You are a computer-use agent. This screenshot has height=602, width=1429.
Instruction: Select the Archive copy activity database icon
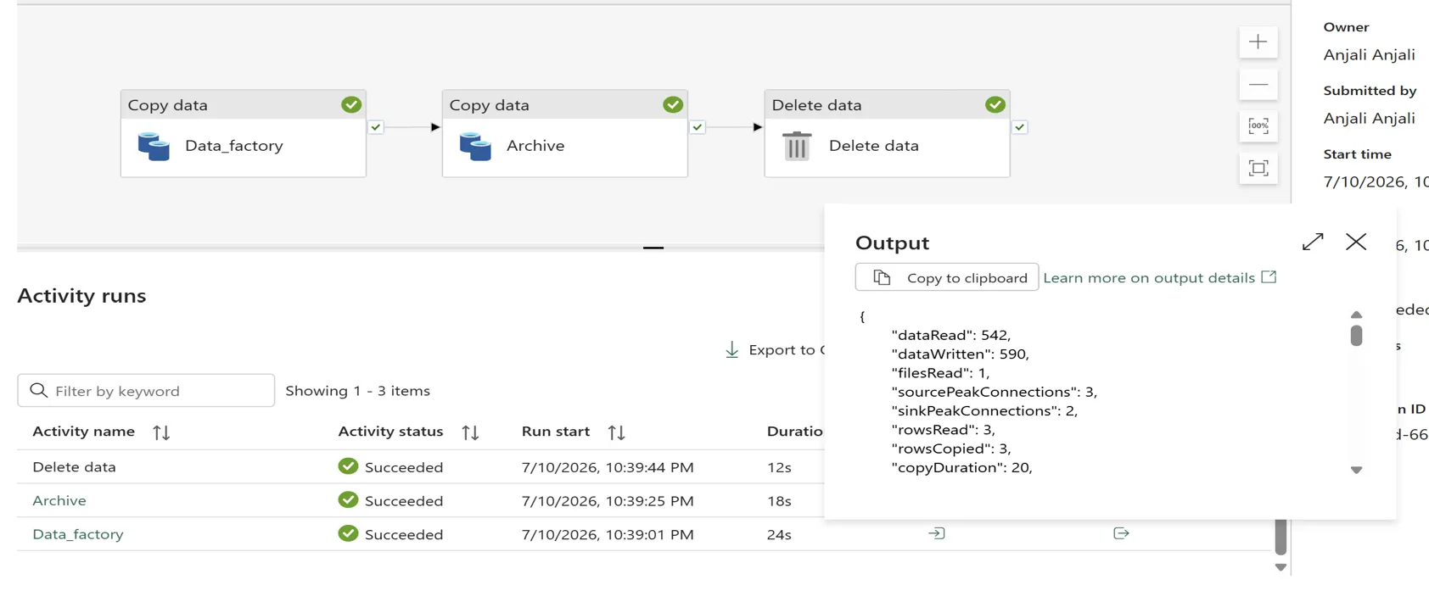click(x=475, y=146)
